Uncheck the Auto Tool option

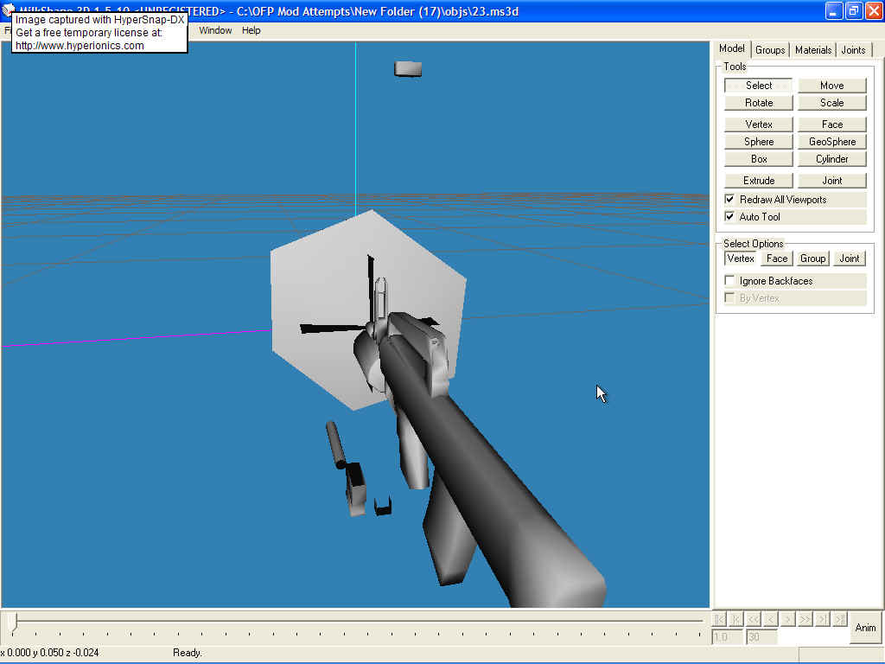[x=730, y=217]
